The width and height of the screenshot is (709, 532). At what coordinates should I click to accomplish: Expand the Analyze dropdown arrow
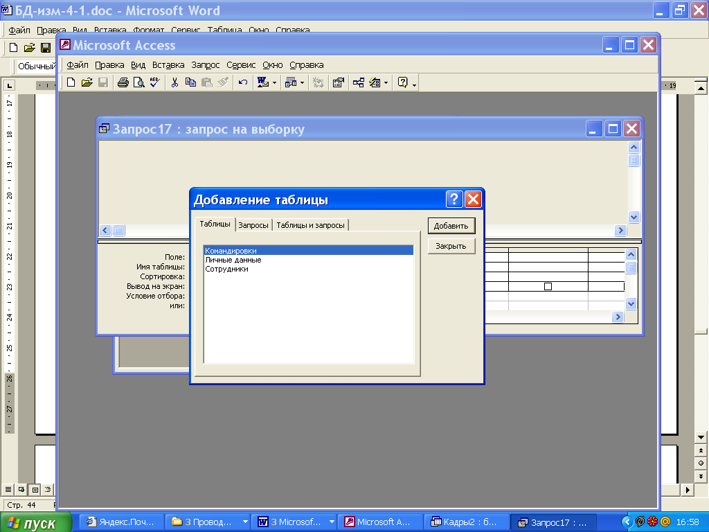click(302, 83)
